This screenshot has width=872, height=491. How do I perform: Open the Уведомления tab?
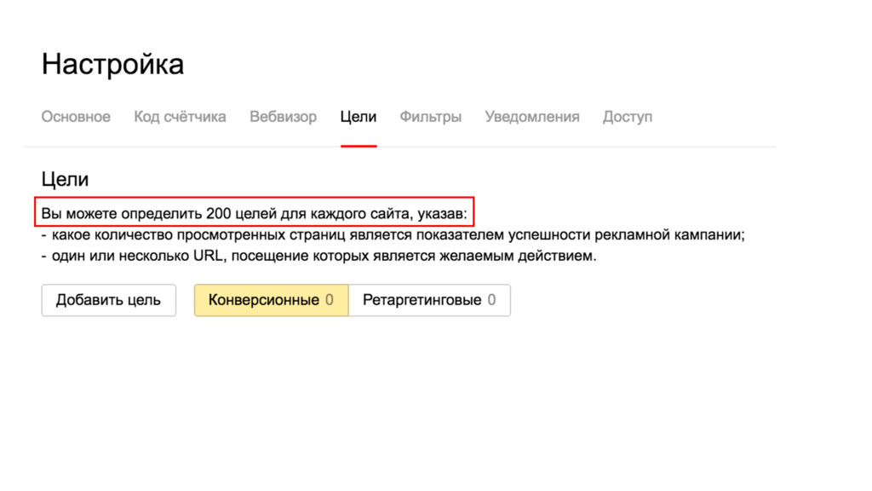[532, 117]
